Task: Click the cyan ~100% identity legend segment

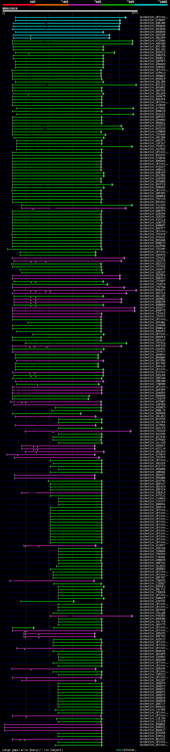Action: pyautogui.click(x=151, y=5)
